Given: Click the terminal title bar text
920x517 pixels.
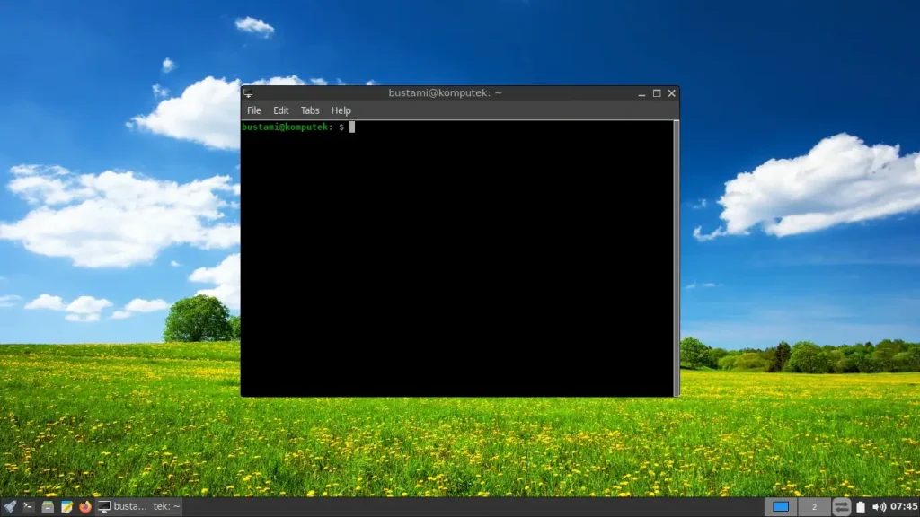Looking at the screenshot, I should (445, 92).
